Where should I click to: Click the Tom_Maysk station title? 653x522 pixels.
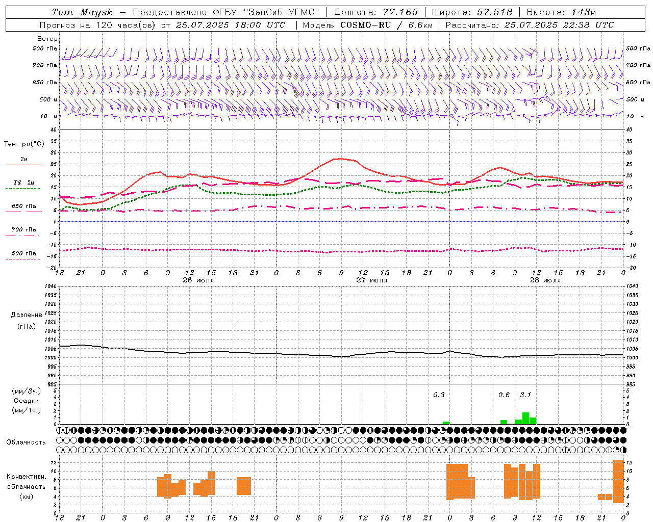pyautogui.click(x=82, y=12)
